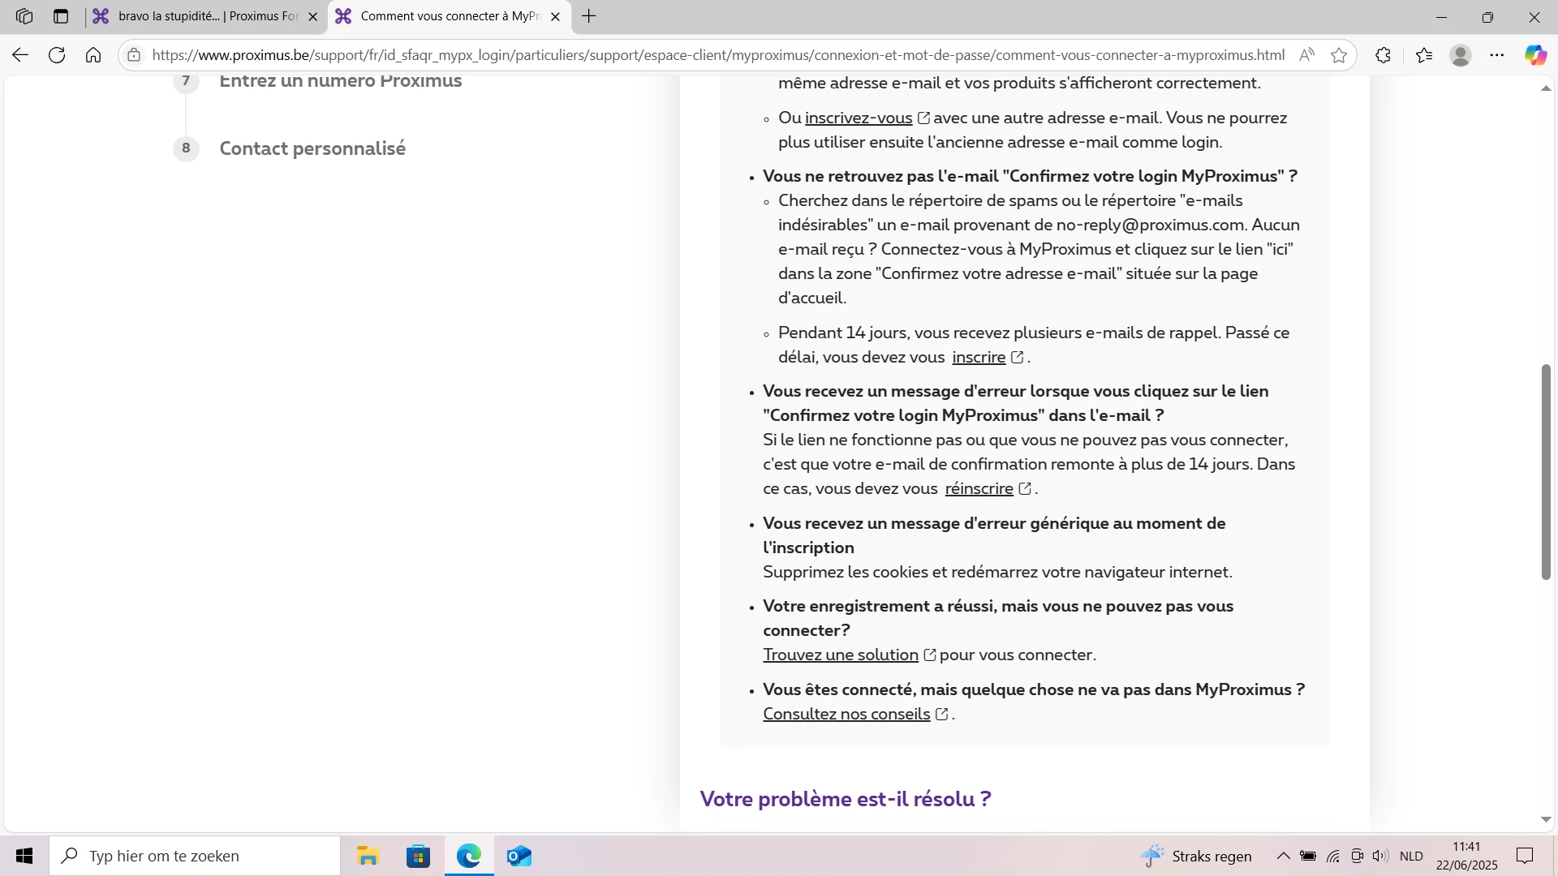1558x876 pixels.
Task: Open Copilot icon in toolbar
Action: [x=1534, y=55]
